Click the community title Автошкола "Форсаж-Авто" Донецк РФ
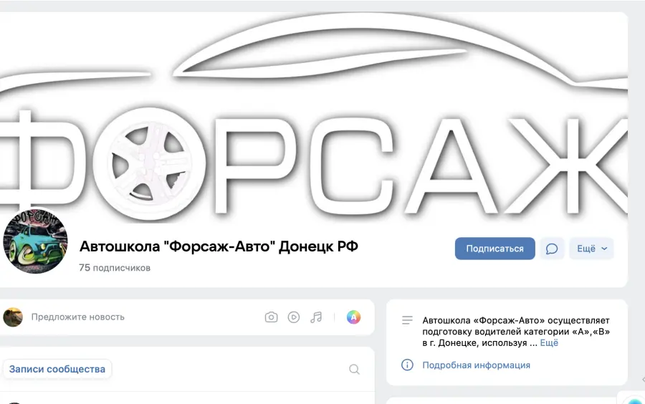This screenshot has width=645, height=404. pos(219,246)
